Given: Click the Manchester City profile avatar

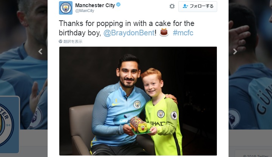Looking at the screenshot, I should pyautogui.click(x=66, y=8).
